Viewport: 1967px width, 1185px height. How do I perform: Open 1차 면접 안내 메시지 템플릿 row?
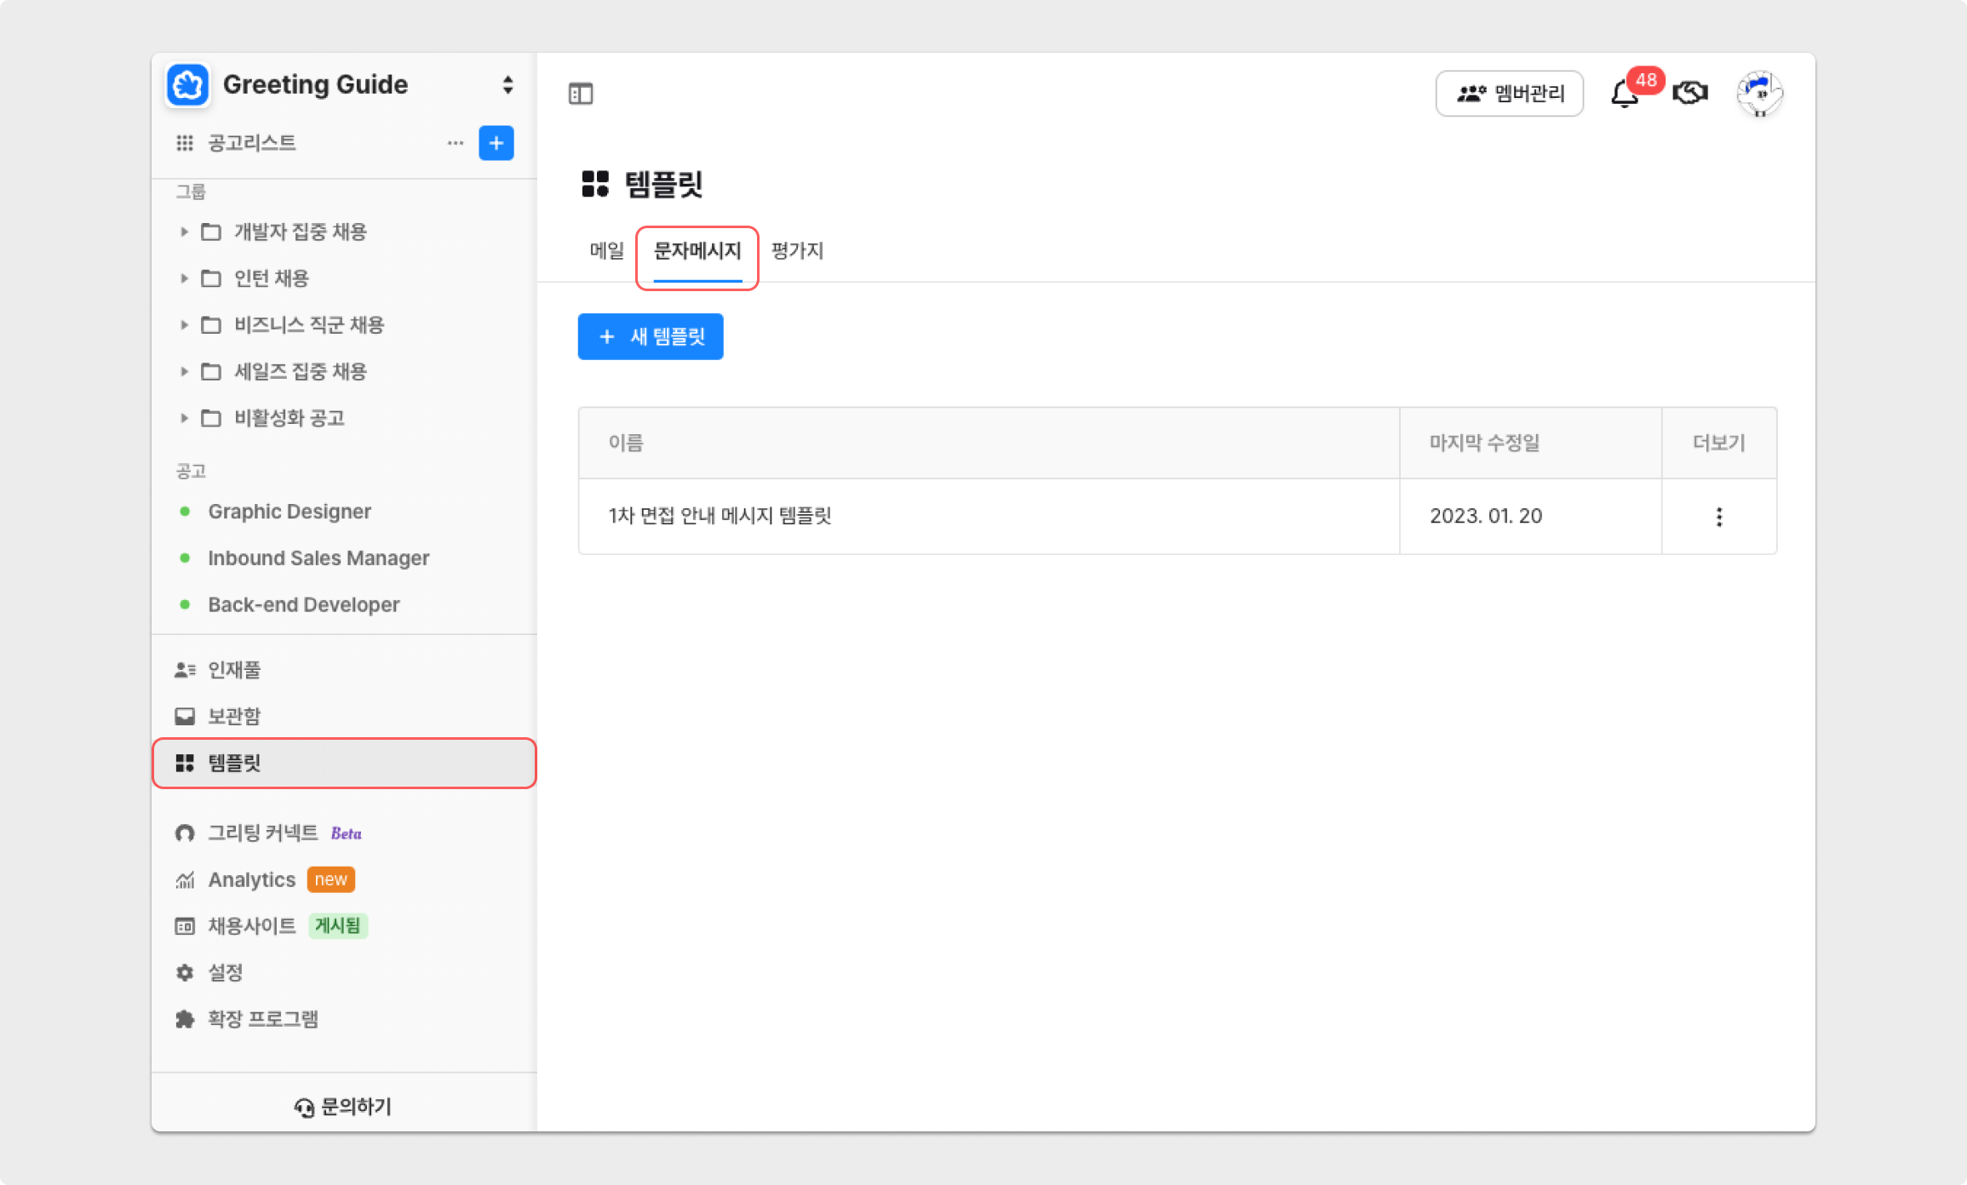click(720, 516)
